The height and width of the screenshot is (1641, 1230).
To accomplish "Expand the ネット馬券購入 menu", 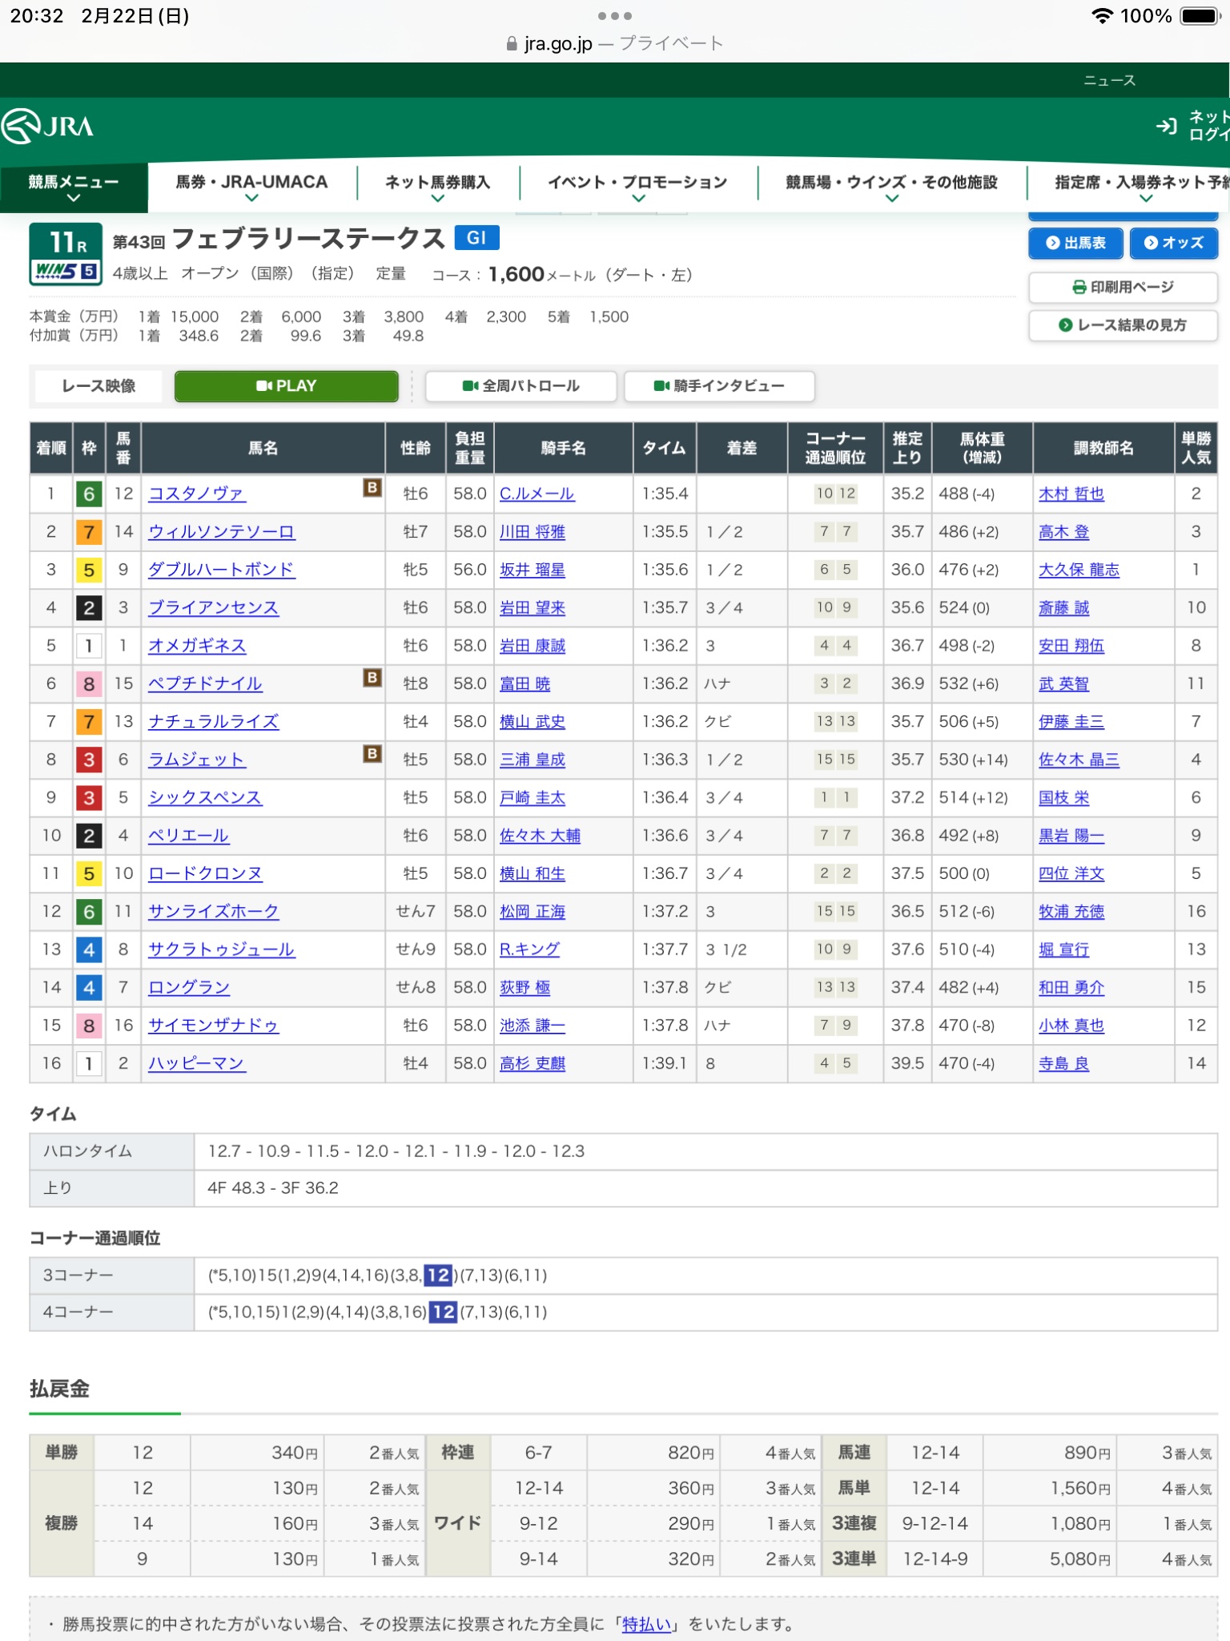I will point(437,187).
